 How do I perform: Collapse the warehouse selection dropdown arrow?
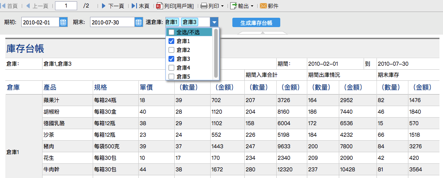click(214, 22)
